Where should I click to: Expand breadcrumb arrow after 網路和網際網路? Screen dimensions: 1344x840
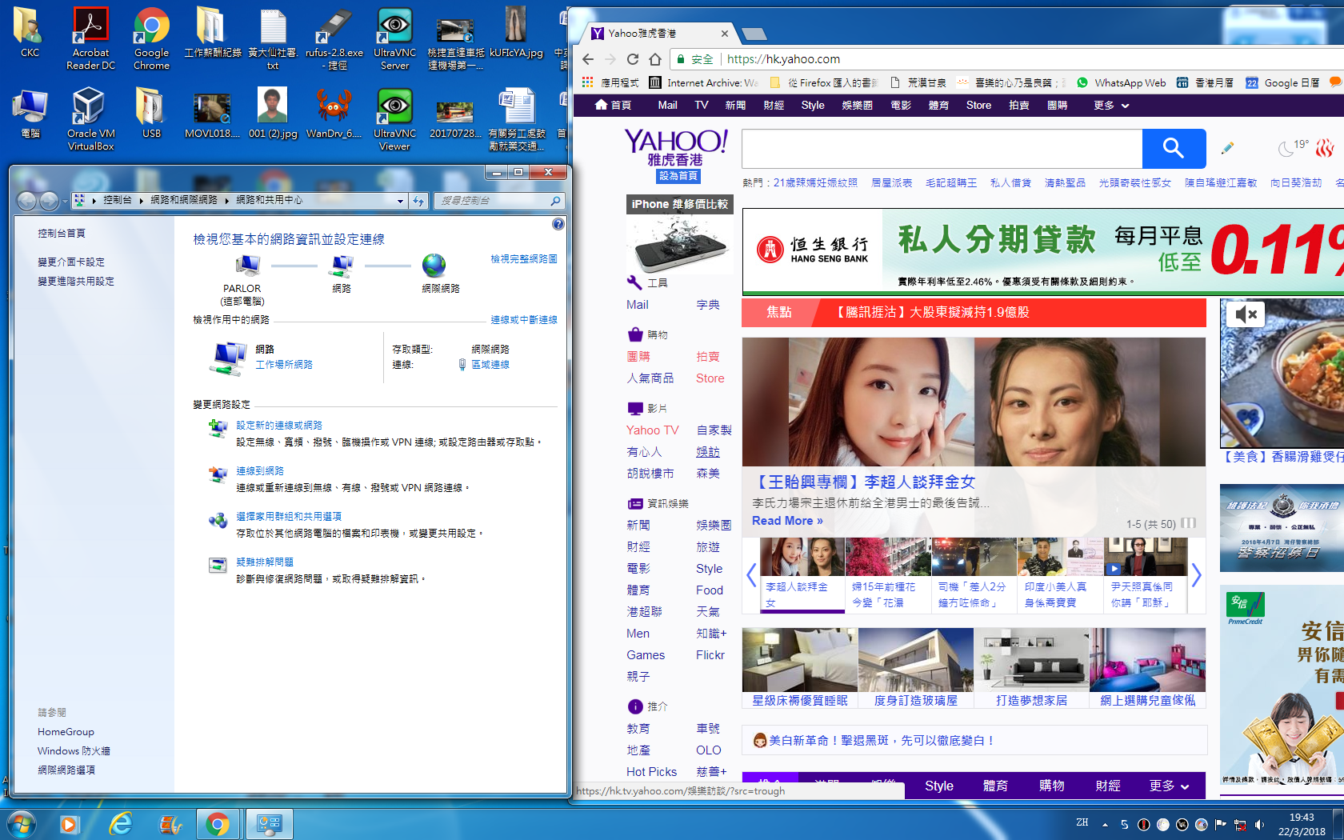226,201
